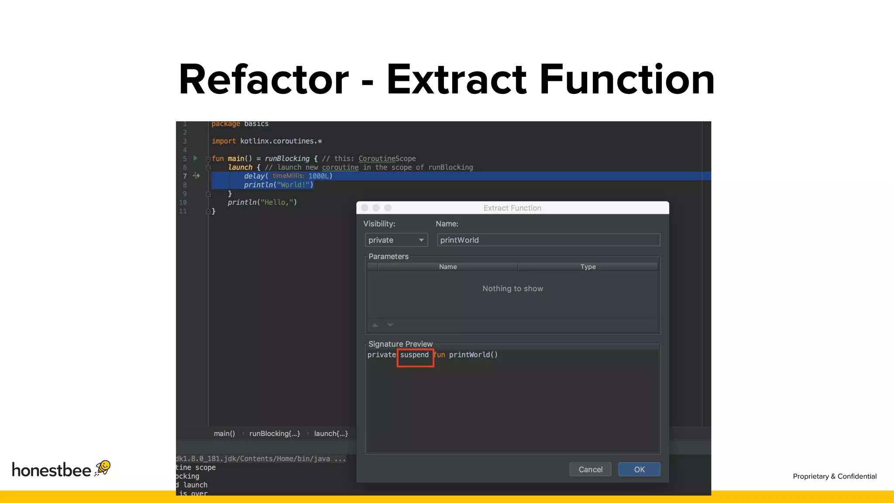Click the honestbee bee logo icon

pos(103,468)
